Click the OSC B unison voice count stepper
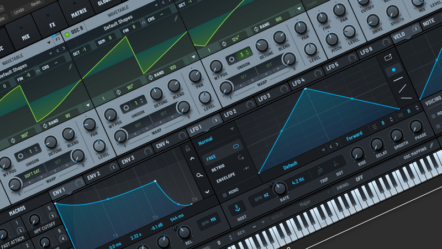 point(142,101)
